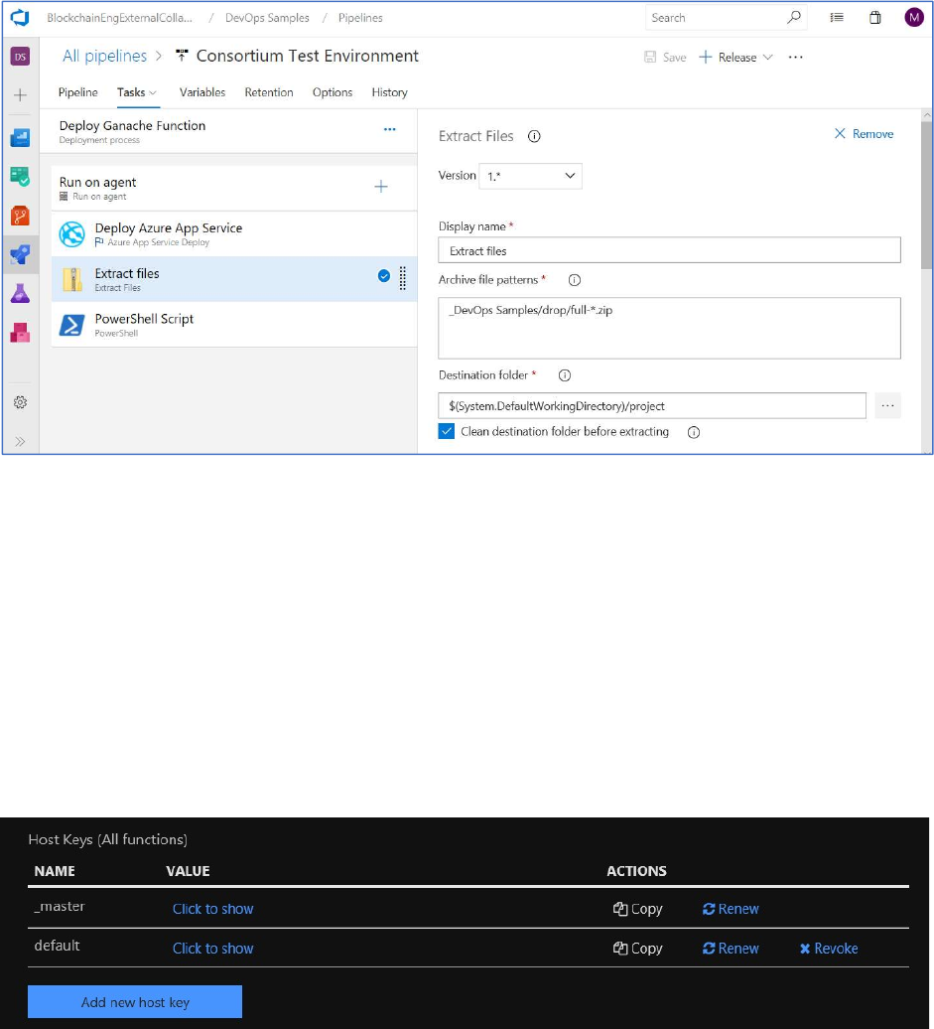
Task: Copy the _master host key
Action: click(x=637, y=909)
